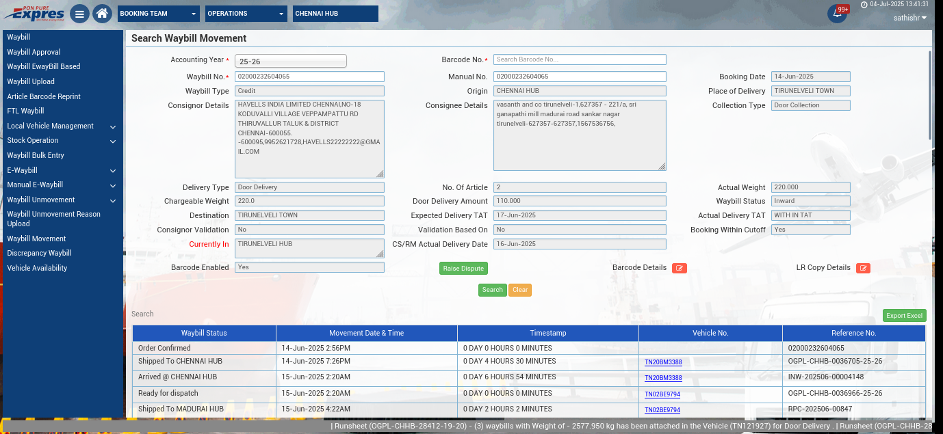Screen dimensions: 943x434
Task: Open the sathishr user menu
Action: click(x=909, y=18)
